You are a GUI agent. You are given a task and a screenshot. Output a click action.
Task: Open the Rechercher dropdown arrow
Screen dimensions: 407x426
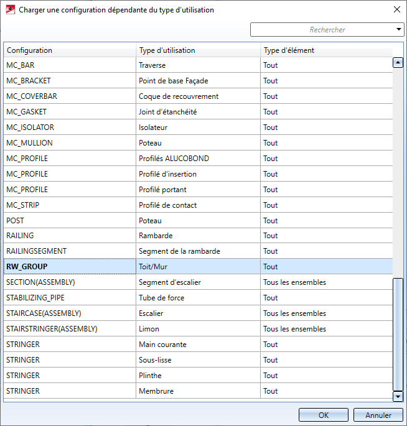pyautogui.click(x=398, y=29)
